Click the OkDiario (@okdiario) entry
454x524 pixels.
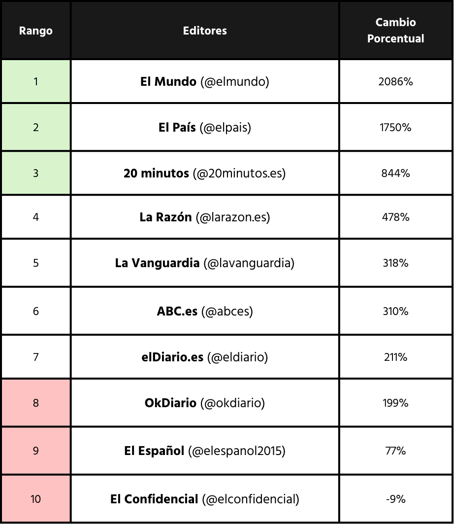click(205, 403)
